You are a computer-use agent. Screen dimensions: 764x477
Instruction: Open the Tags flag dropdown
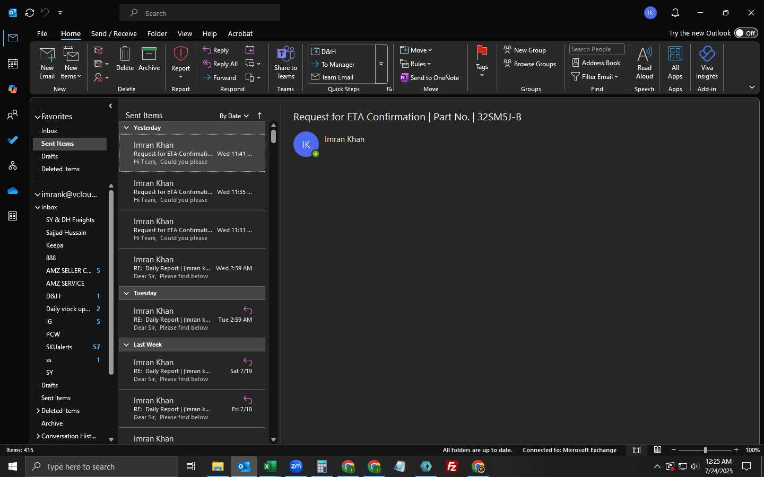[x=482, y=63]
